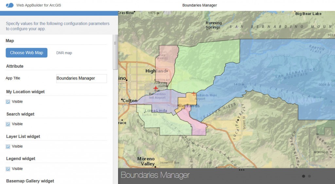335x184 pixels.
Task: Click the three-dots handle above the map footer
Action: click(242, 170)
